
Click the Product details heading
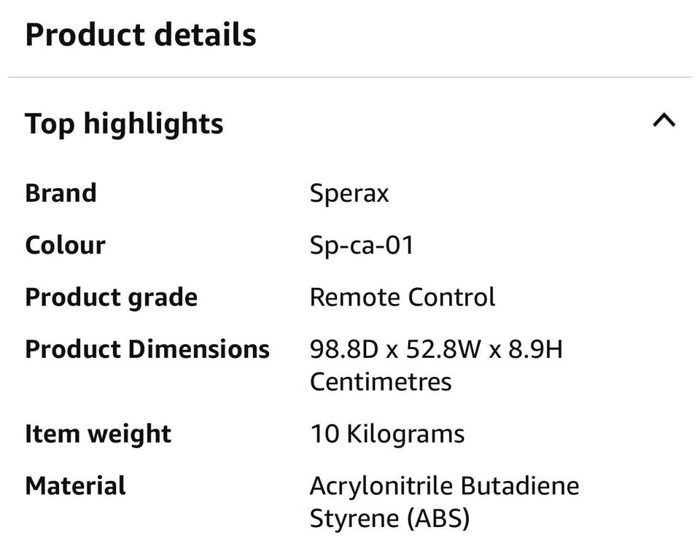pos(141,35)
